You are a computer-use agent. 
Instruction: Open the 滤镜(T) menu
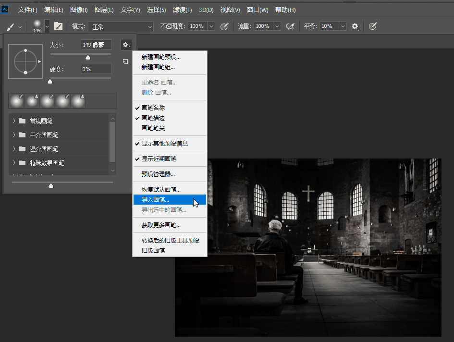182,10
